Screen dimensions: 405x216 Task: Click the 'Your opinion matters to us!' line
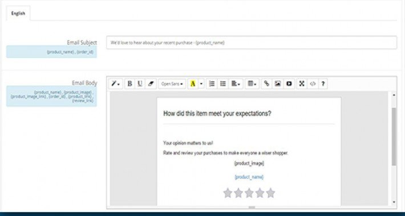188,143
